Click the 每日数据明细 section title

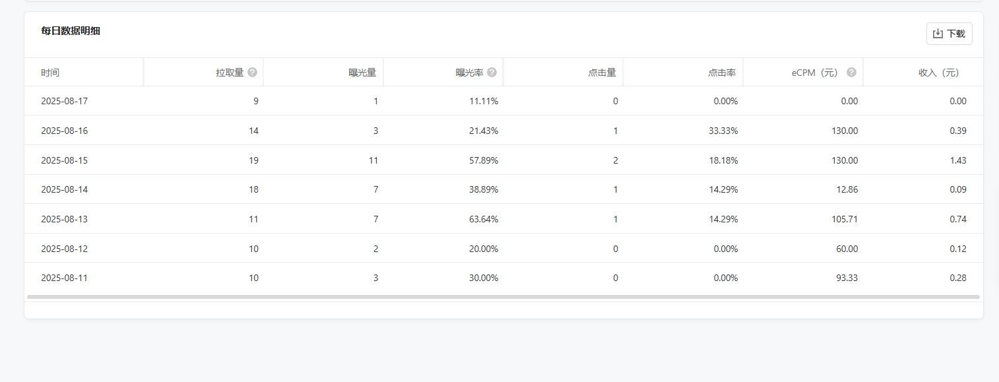coord(71,30)
